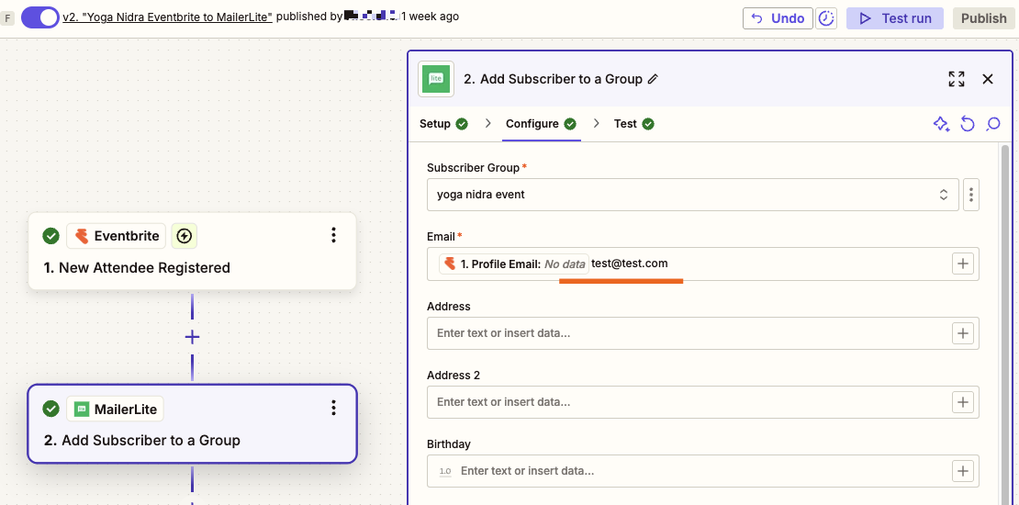This screenshot has width=1019, height=505.
Task: Open version history clock icon
Action: [826, 18]
